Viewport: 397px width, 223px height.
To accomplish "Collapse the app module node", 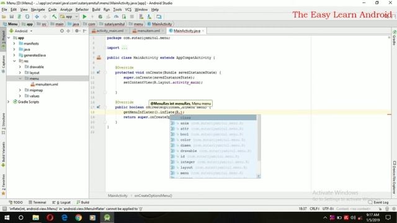I will (9, 38).
